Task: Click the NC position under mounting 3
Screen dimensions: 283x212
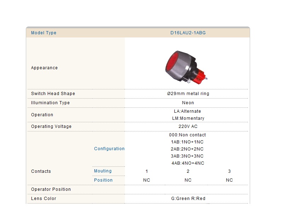Action: click(229, 180)
